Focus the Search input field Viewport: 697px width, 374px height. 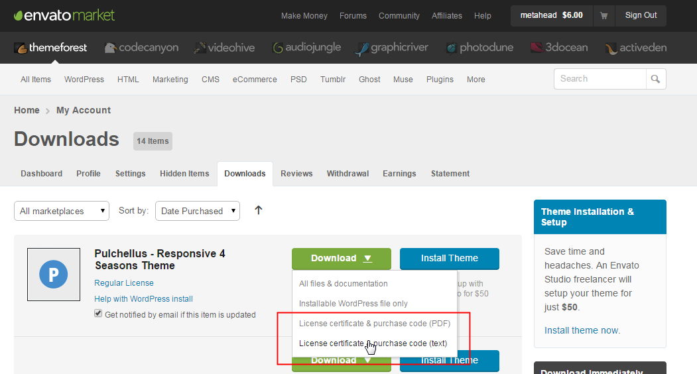(x=600, y=79)
